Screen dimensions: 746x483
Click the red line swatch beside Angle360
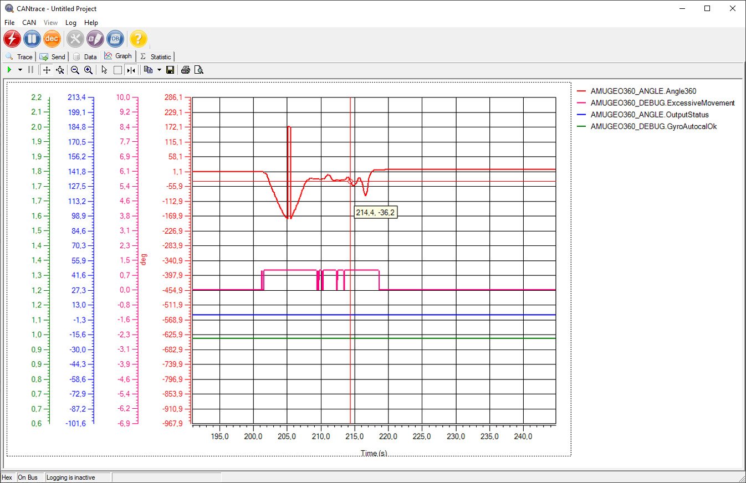(x=582, y=91)
